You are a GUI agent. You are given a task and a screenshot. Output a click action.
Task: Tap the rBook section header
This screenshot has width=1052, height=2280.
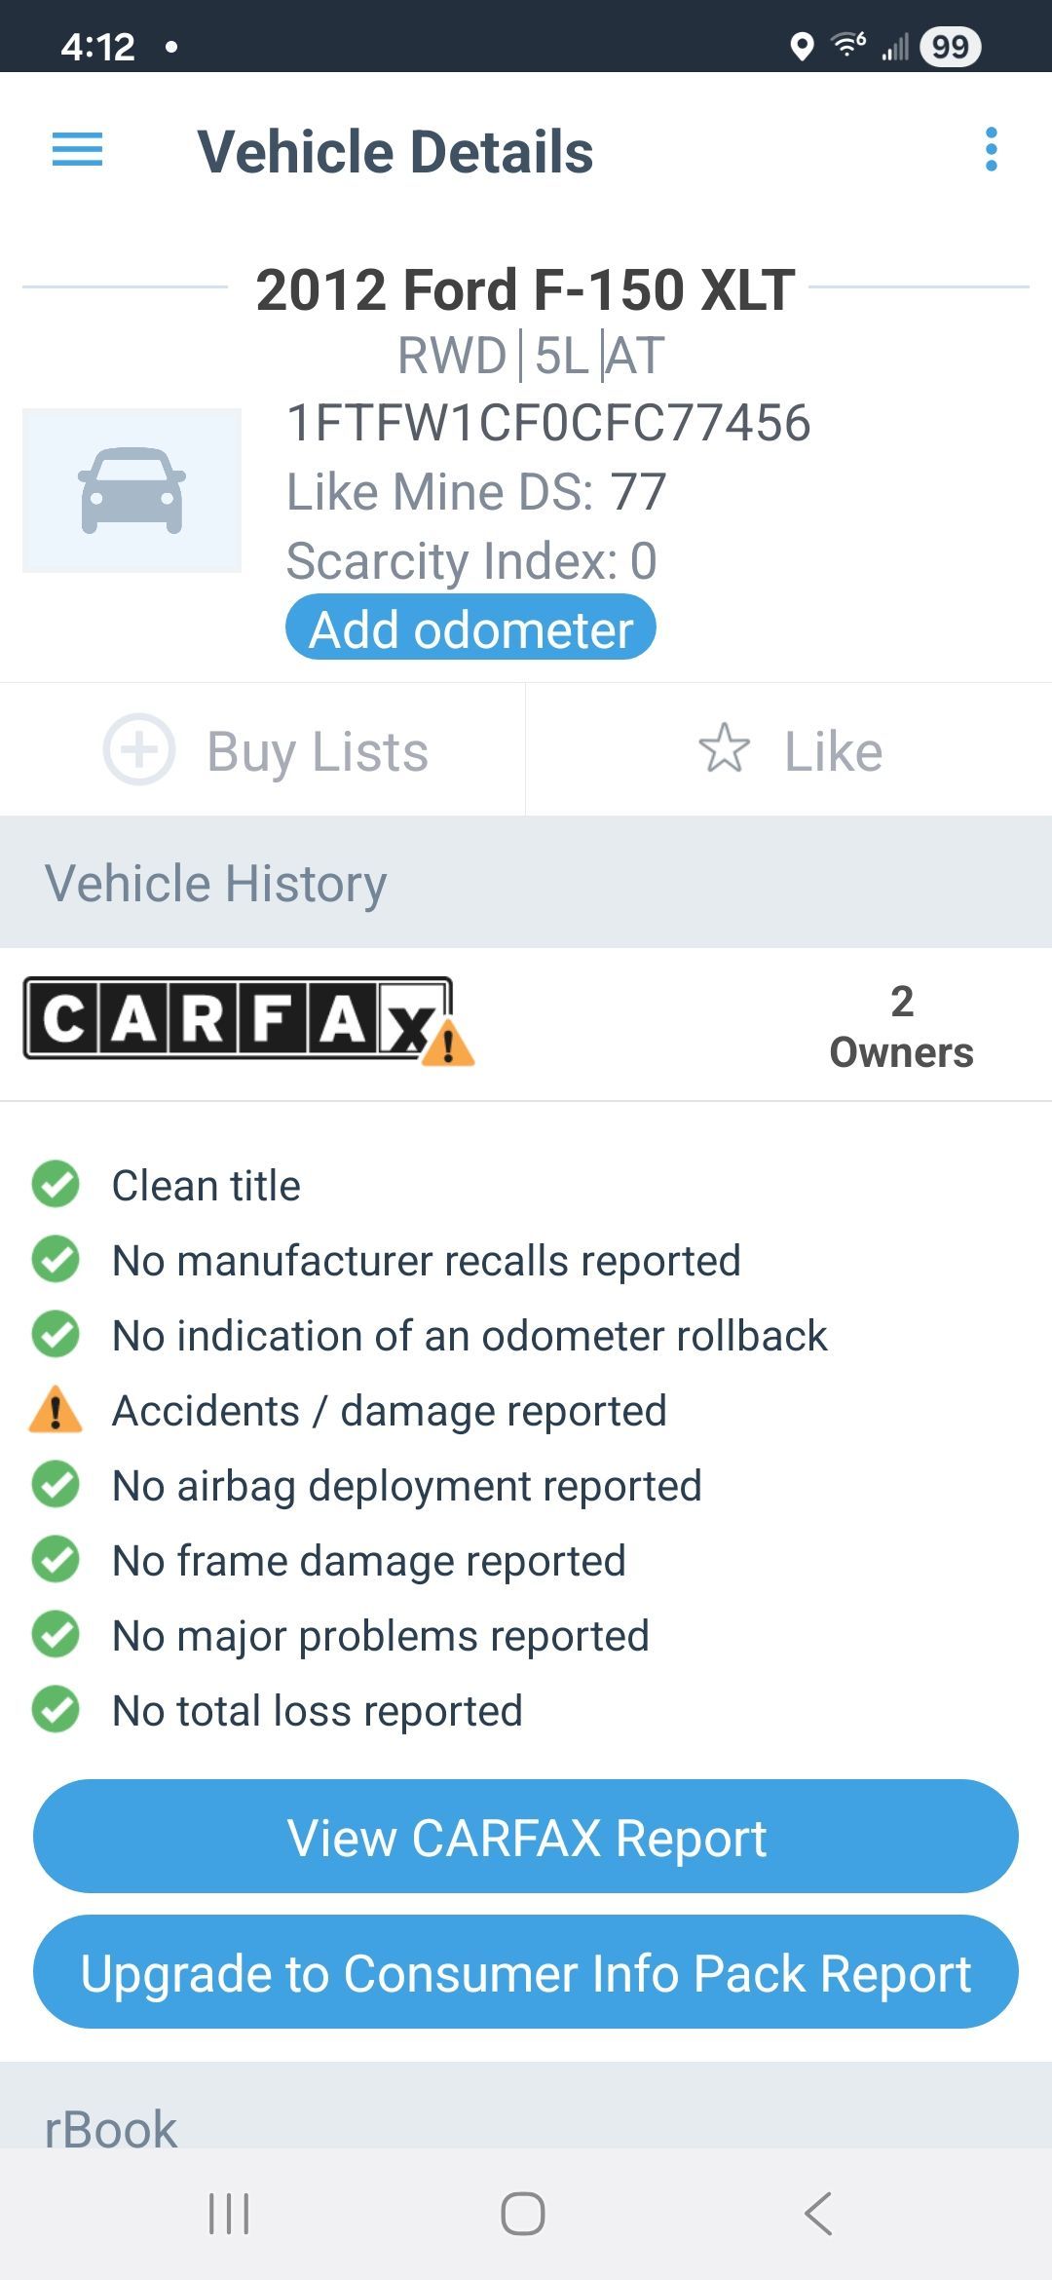tap(111, 2129)
